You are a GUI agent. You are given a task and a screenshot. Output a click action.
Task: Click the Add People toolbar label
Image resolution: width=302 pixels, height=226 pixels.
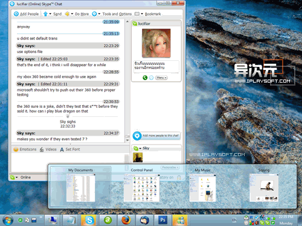tap(29, 14)
